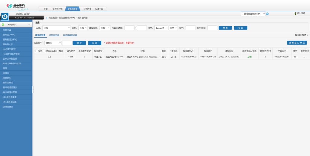
Task: Click the green check icon beside 常用操作
Action: 3,24
